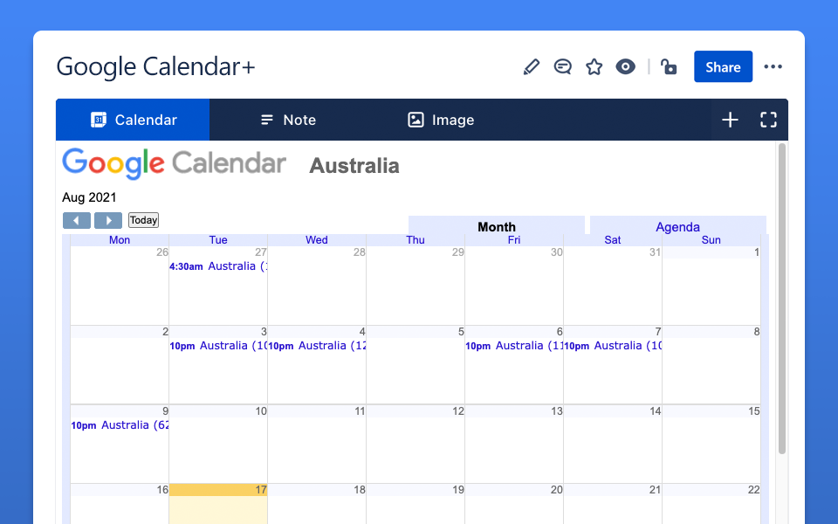Click the Mon column header
838x524 pixels.
(x=120, y=240)
